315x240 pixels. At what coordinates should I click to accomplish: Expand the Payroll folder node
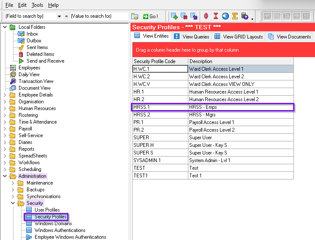(x=5, y=129)
